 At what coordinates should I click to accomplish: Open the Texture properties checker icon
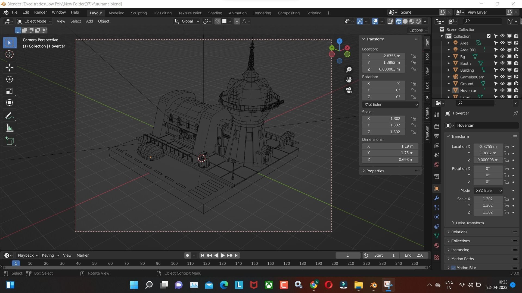pyautogui.click(x=437, y=257)
